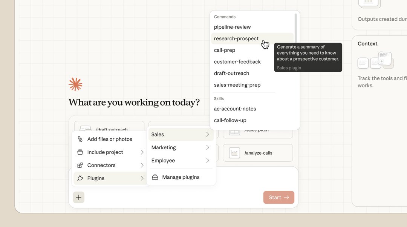The image size is (407, 227).
Task: Choose the Marketing plugin category
Action: (x=181, y=147)
